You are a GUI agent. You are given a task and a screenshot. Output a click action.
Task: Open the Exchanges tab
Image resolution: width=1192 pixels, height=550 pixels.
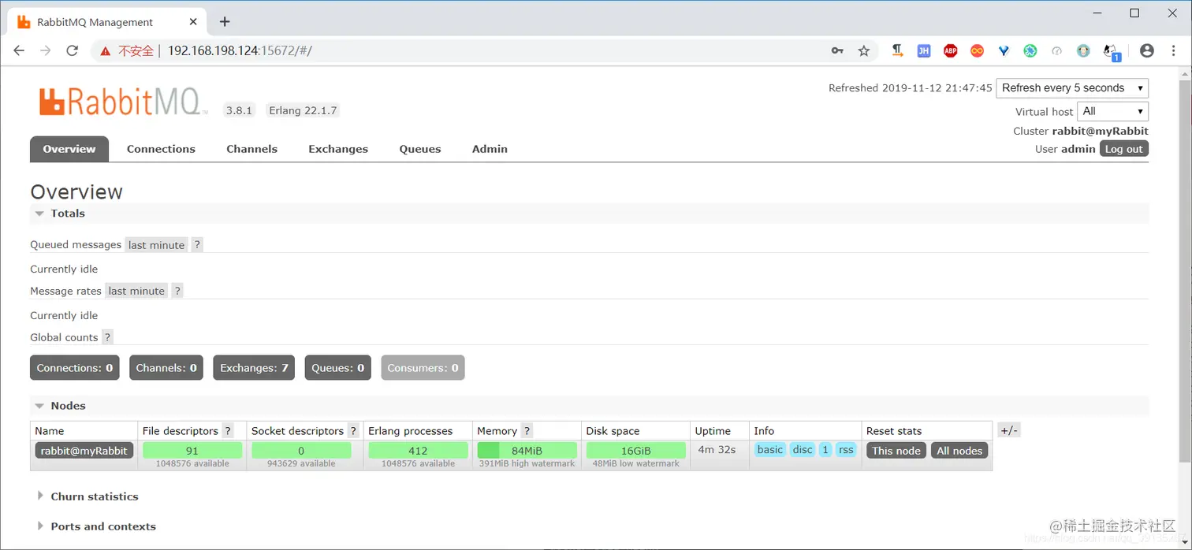pyautogui.click(x=338, y=149)
